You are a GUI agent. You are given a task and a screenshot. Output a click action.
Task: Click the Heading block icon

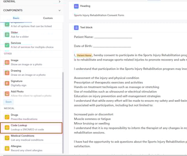click(x=76, y=6)
